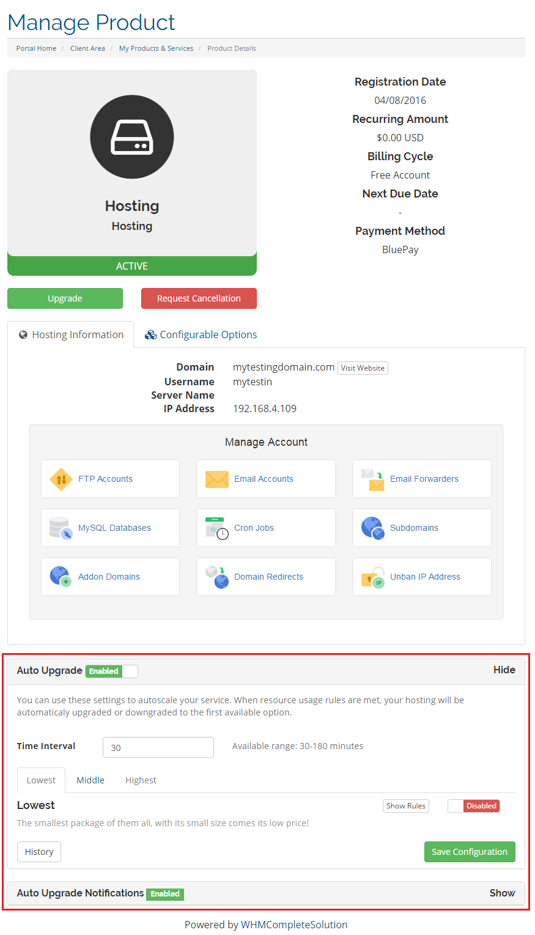Toggle the Lowest package Disabled switch
Image resolution: width=535 pixels, height=935 pixels.
474,806
